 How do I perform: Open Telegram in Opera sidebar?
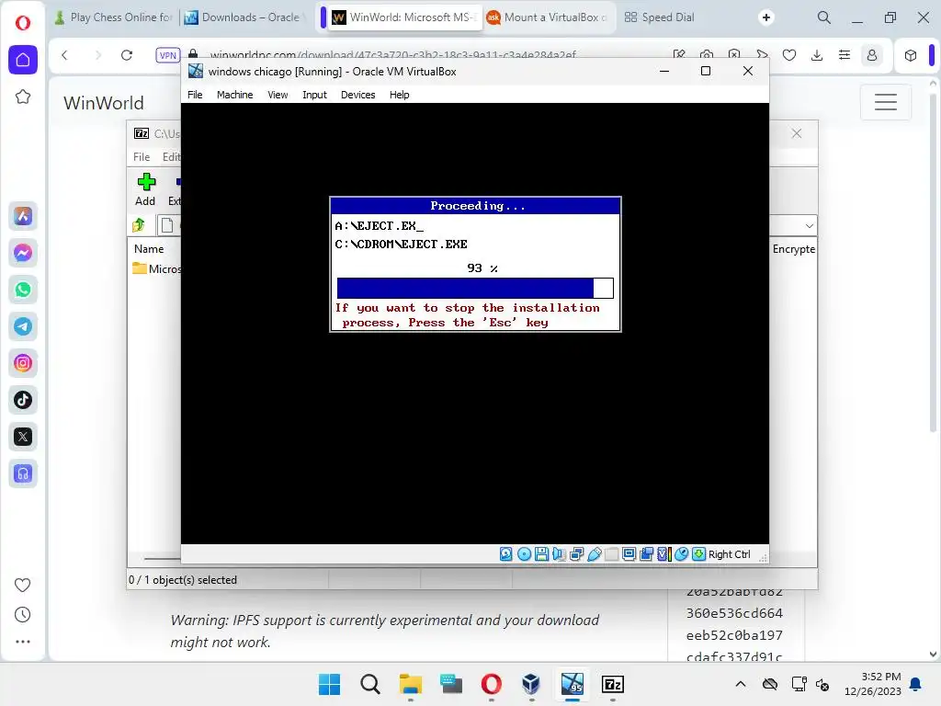click(x=23, y=326)
